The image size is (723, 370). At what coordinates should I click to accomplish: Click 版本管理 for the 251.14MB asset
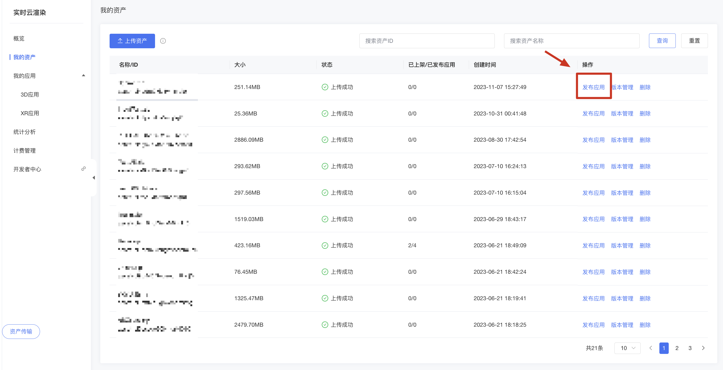622,87
